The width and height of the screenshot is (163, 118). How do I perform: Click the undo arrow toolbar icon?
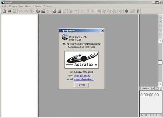click(21, 11)
